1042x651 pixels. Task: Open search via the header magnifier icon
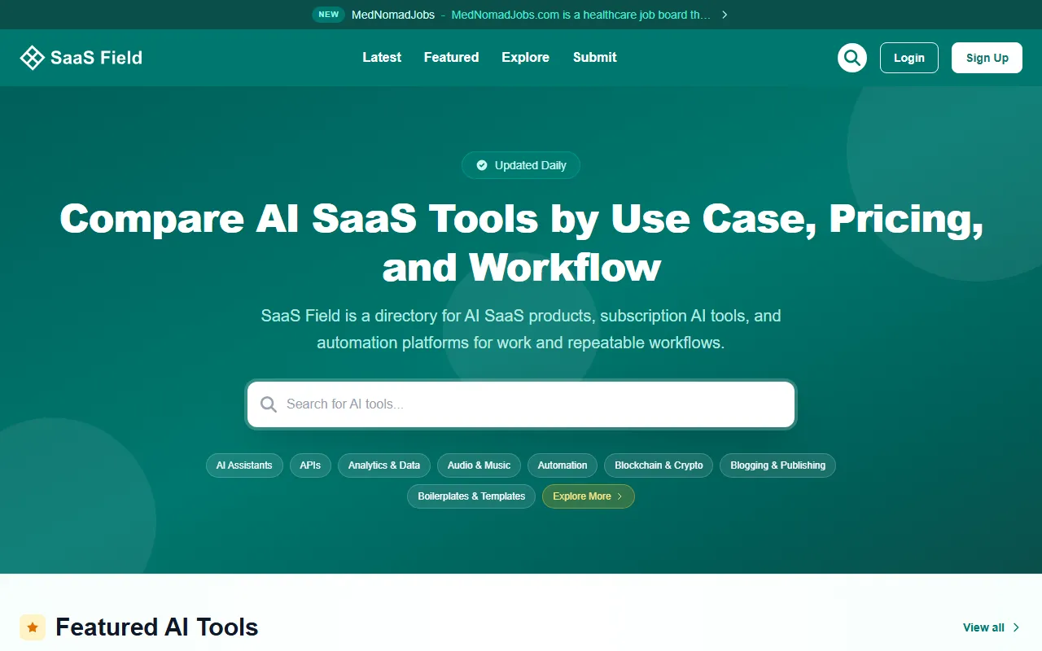[852, 58]
